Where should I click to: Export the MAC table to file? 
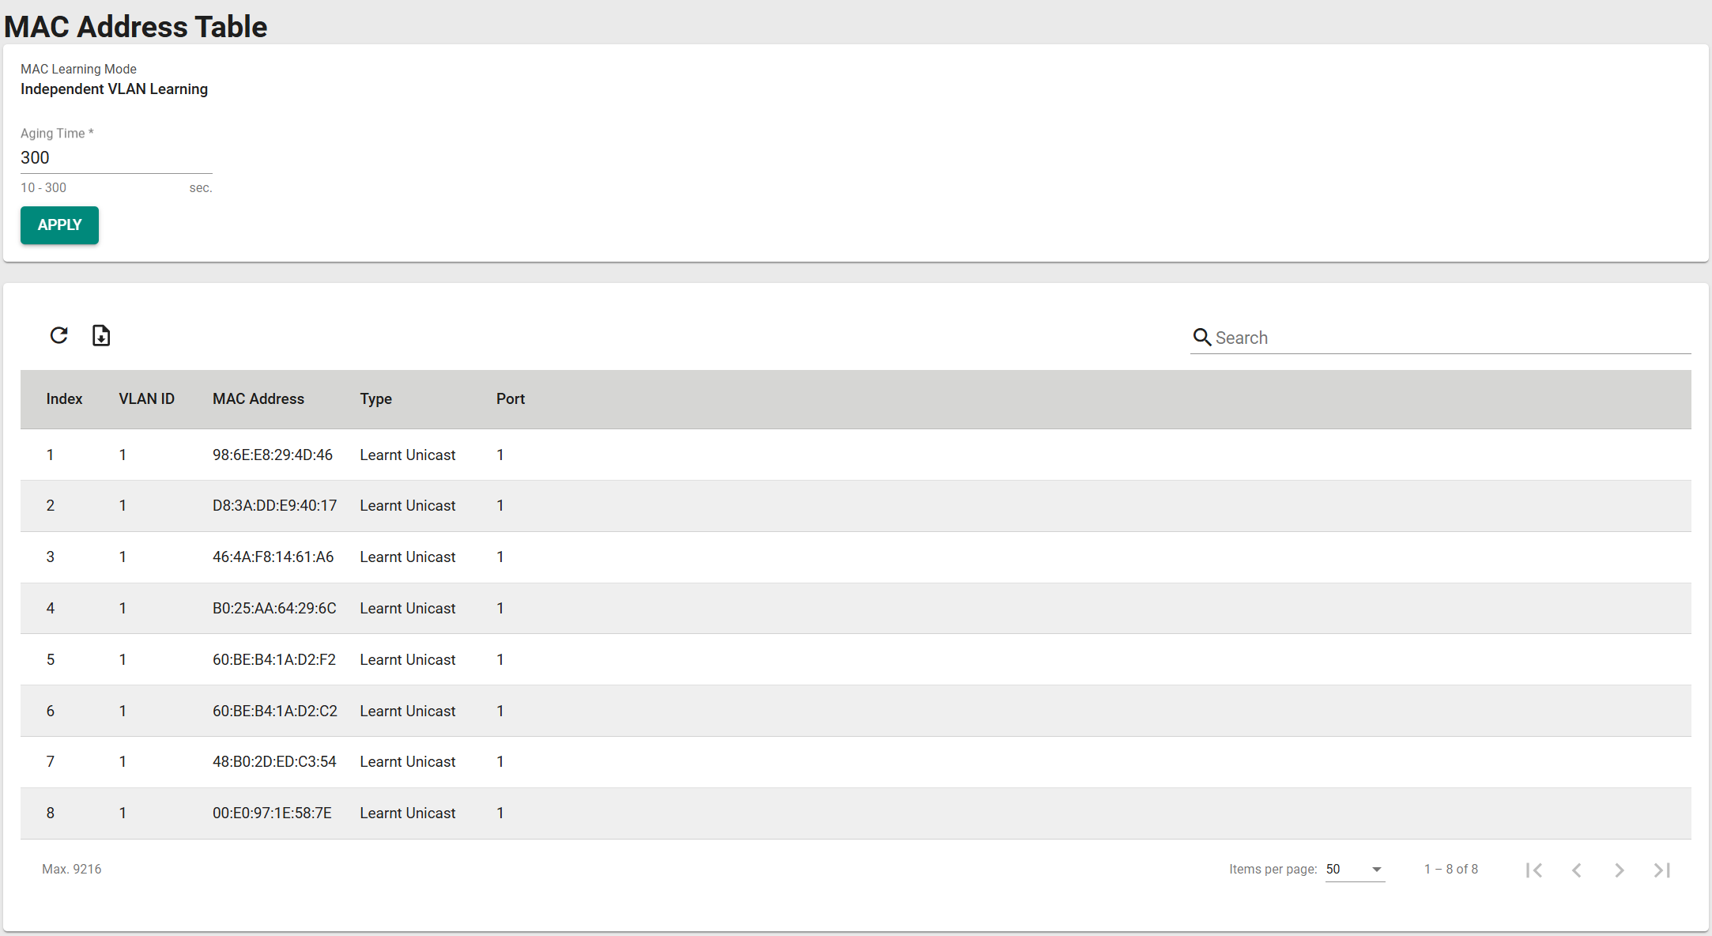[101, 336]
